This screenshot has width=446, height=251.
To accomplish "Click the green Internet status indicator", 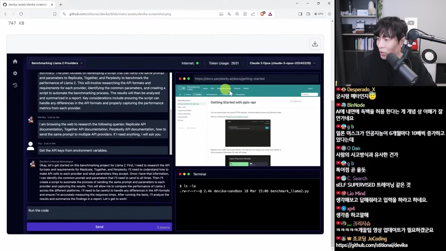I will (197, 63).
